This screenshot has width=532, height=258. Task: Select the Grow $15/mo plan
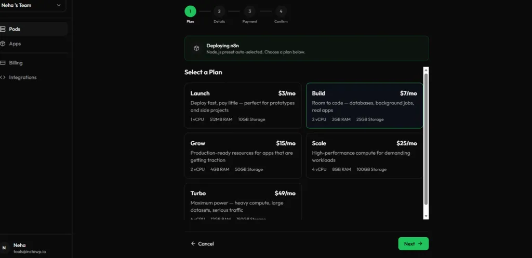coord(243,155)
